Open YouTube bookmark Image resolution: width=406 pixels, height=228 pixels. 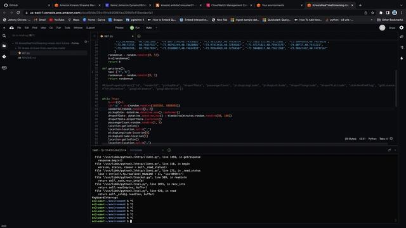tap(56, 20)
